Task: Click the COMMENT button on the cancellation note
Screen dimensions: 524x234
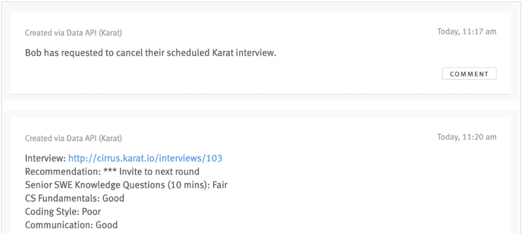Action: pyautogui.click(x=469, y=74)
